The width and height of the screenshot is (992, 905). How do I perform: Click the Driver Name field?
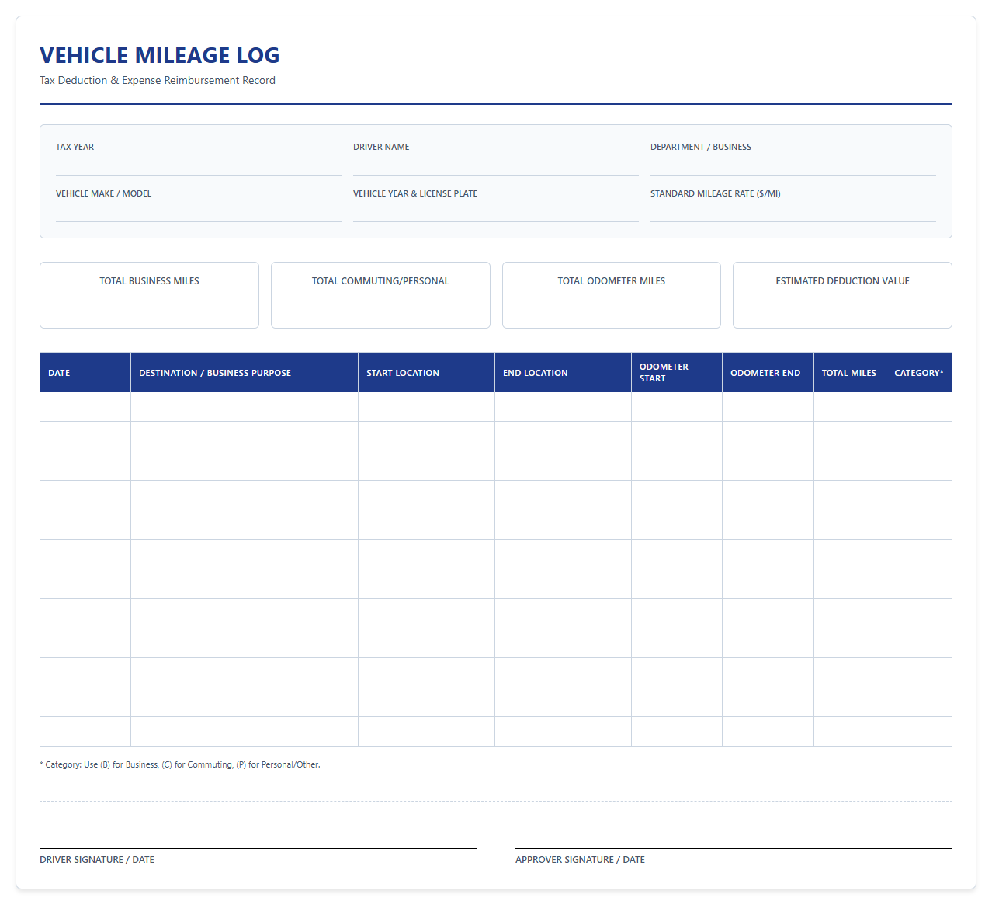(495, 165)
